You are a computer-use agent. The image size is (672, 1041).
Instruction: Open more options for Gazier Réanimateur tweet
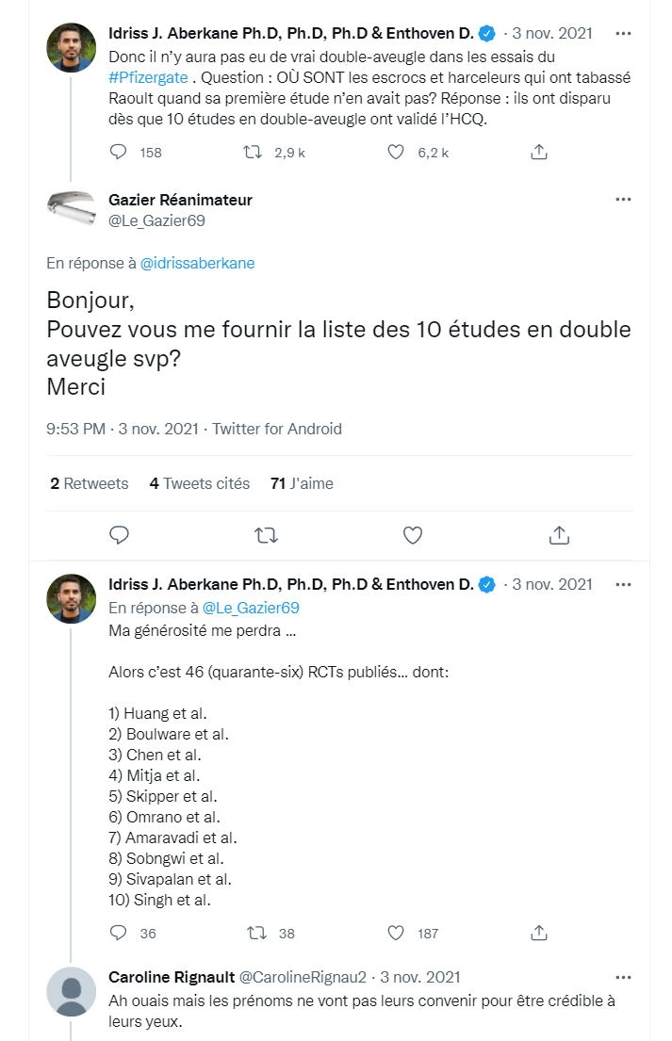[623, 200]
